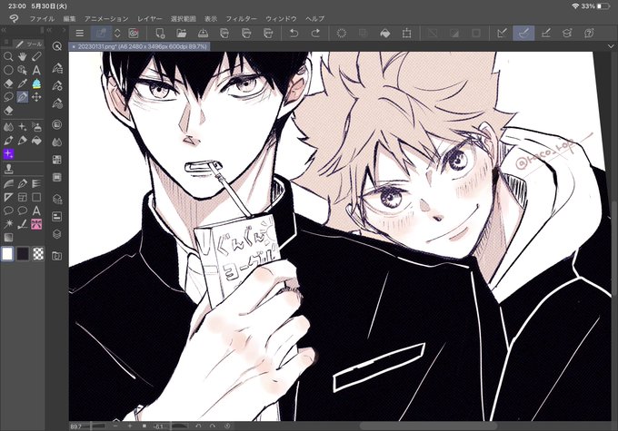Select the 20230131.png canvas tab
Screen dimensions: 618x431
[x=140, y=46]
